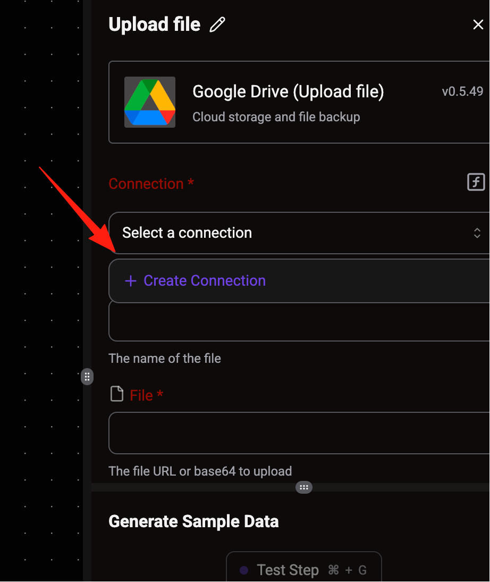Toggle dynamic value function icon for Connection
Screen dimensions: 490x582
coord(476,182)
